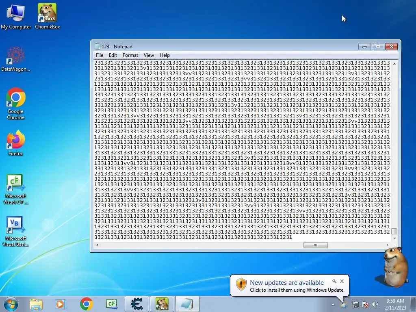This screenshot has width=416, height=312.
Task: Open Action Center flag tray icon
Action: pos(365,304)
